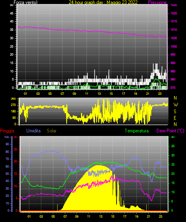Click the '360' wind direction axis value
Image resolution: width=186 pixels, height=222 pixels.
[13, 99]
